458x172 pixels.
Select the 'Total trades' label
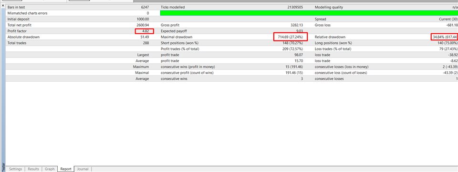click(x=17, y=43)
